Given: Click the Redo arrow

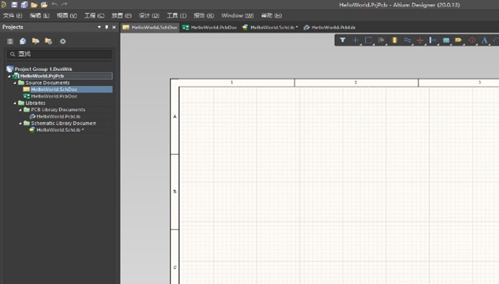Looking at the screenshot, I should [64, 4].
